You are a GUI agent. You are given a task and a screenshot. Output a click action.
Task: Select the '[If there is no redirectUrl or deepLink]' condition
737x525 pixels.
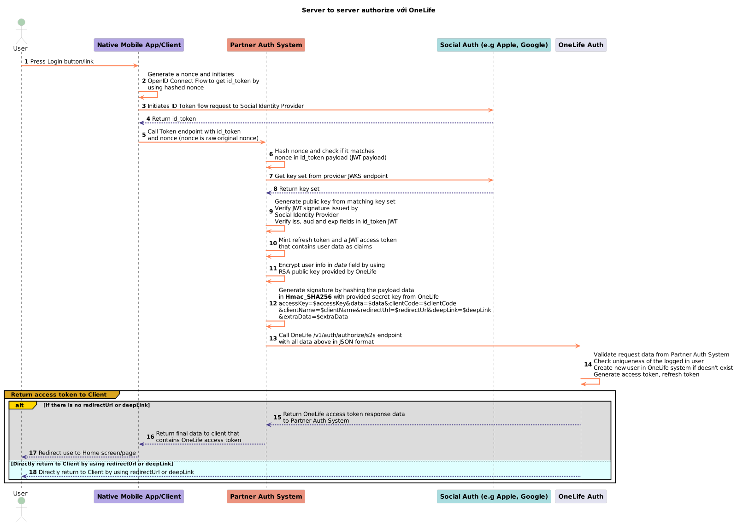pos(96,405)
